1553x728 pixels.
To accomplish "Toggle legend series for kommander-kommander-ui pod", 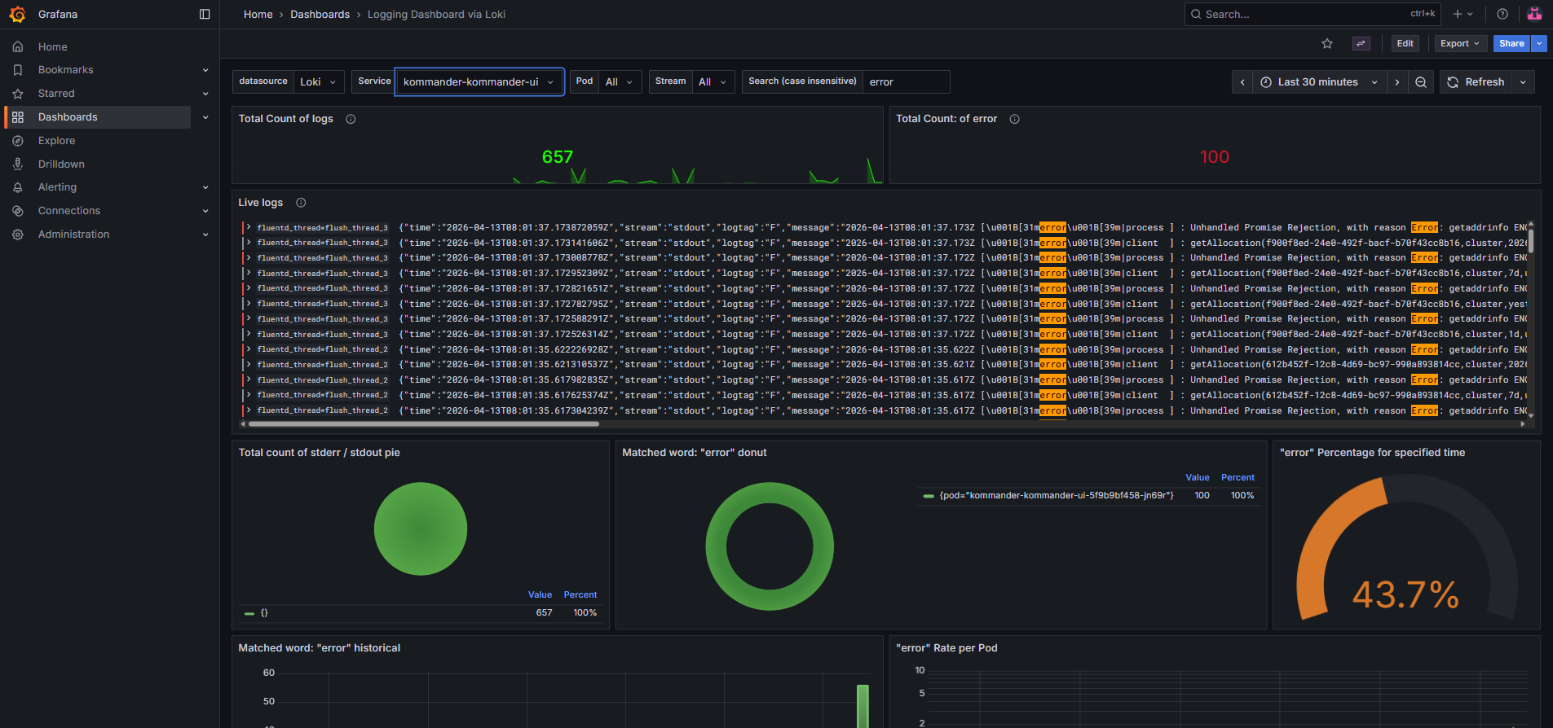I will pyautogui.click(x=1056, y=495).
